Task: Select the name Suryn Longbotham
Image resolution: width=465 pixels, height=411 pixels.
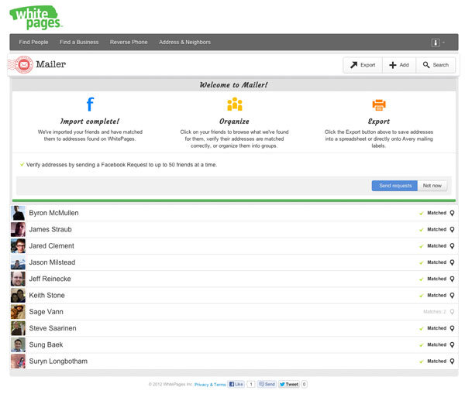Action: (x=58, y=361)
